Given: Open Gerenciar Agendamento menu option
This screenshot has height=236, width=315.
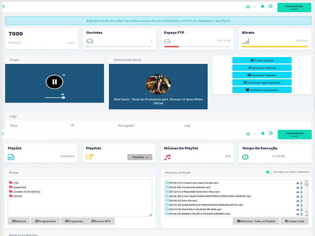Looking at the screenshot, I should (x=262, y=83).
